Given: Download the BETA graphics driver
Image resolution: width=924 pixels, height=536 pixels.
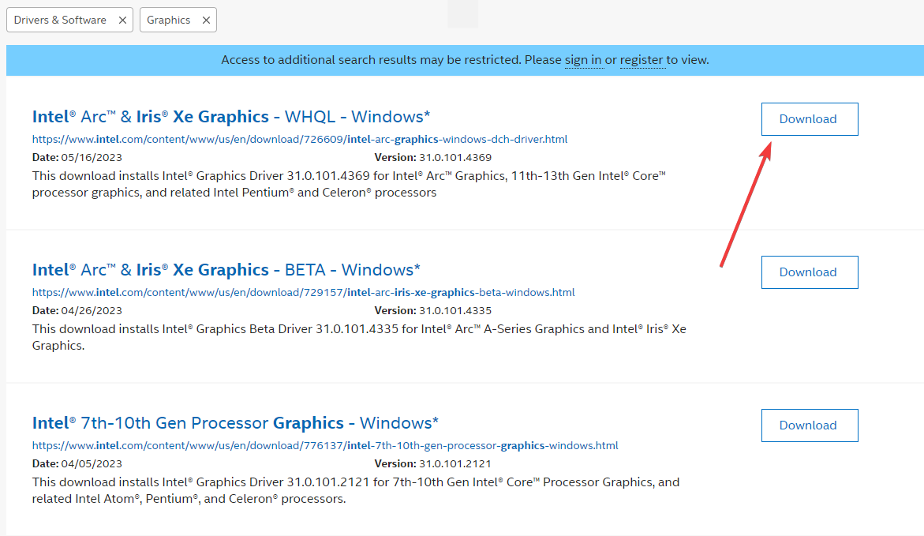Looking at the screenshot, I should pyautogui.click(x=809, y=272).
